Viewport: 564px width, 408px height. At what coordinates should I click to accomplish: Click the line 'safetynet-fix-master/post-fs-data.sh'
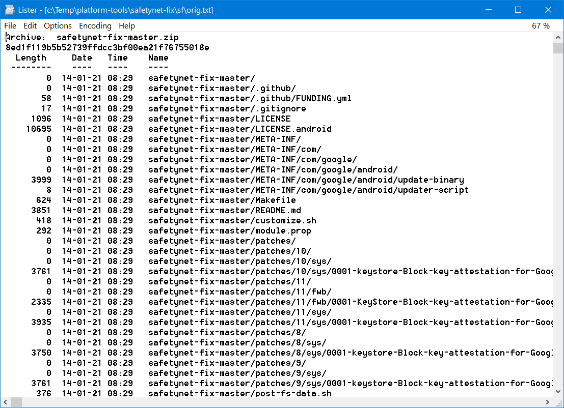(240, 393)
